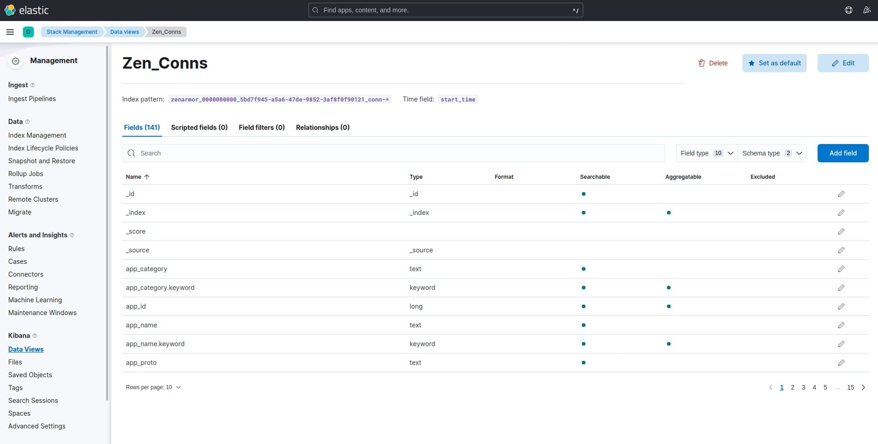Click the Elastic logo
878x444 pixels.
click(27, 10)
